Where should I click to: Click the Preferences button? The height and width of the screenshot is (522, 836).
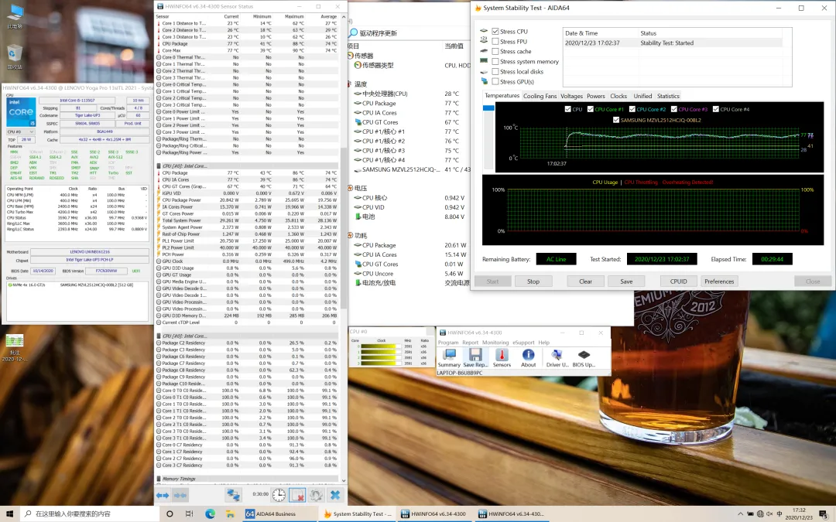coord(719,281)
